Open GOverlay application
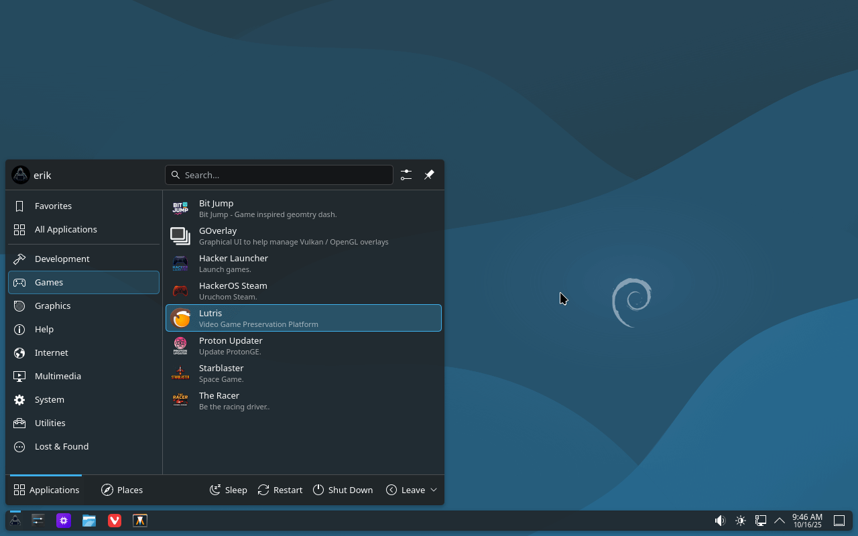858x536 pixels. point(303,236)
